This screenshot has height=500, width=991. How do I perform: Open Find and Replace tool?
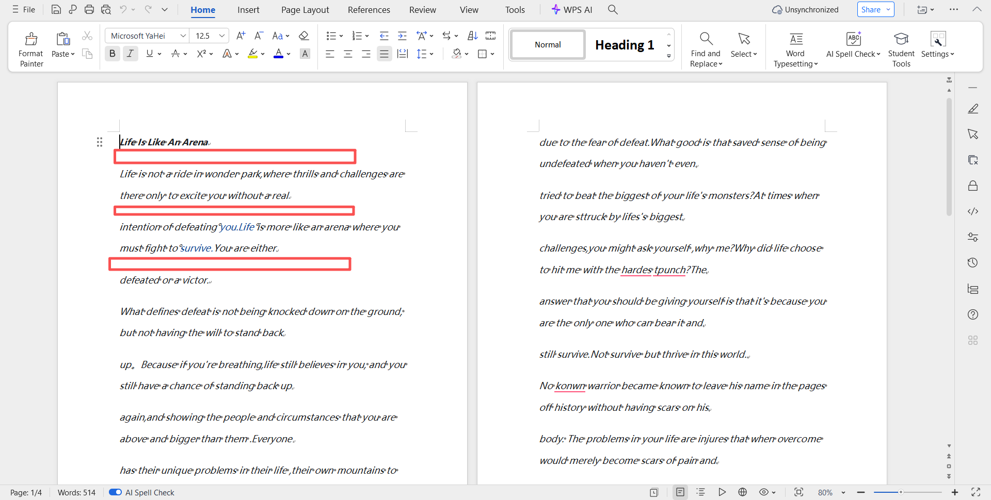pyautogui.click(x=706, y=40)
